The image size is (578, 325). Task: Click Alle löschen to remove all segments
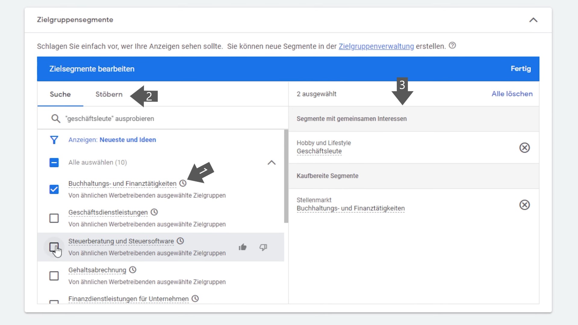pos(512,94)
